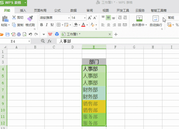Viewport: 179px width, 129px height.
Task: Switch to the 视图 tab
Action: click(x=106, y=11)
